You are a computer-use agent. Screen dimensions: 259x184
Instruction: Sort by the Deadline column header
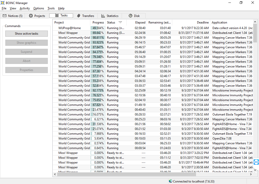(x=191, y=22)
